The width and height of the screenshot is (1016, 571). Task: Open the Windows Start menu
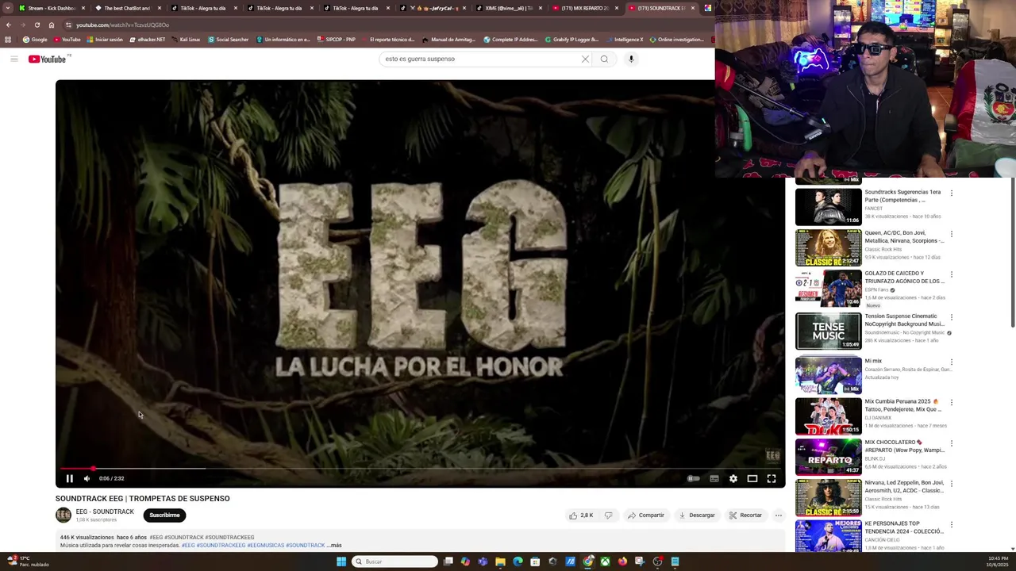(341, 561)
